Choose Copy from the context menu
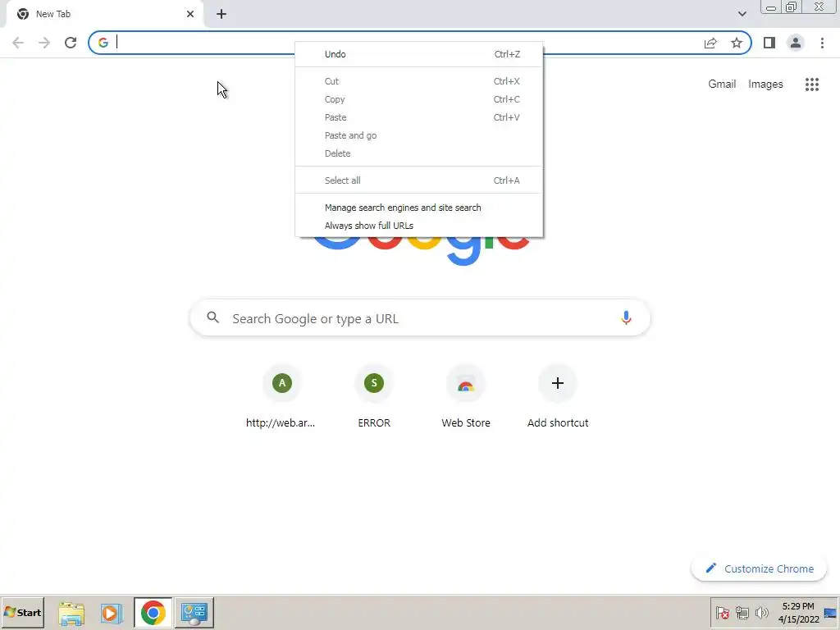This screenshot has height=630, width=840. pyautogui.click(x=419, y=99)
